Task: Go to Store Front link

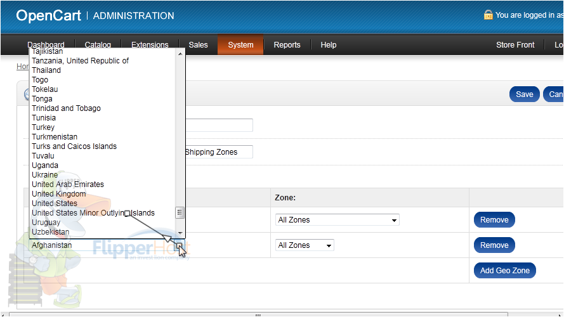Action: click(515, 45)
